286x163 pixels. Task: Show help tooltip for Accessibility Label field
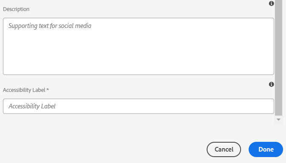click(x=271, y=84)
